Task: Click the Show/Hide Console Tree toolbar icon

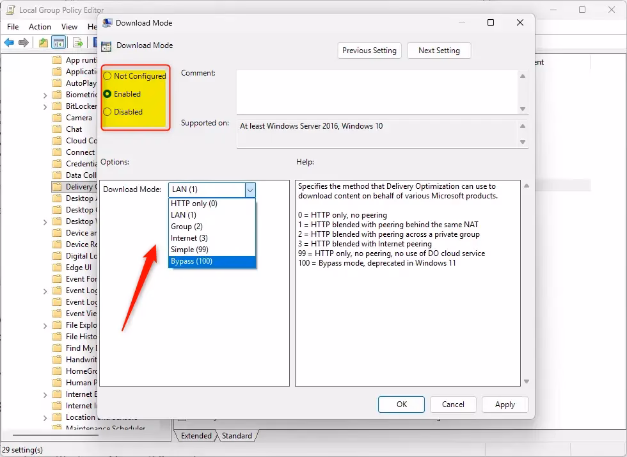Action: [x=59, y=42]
